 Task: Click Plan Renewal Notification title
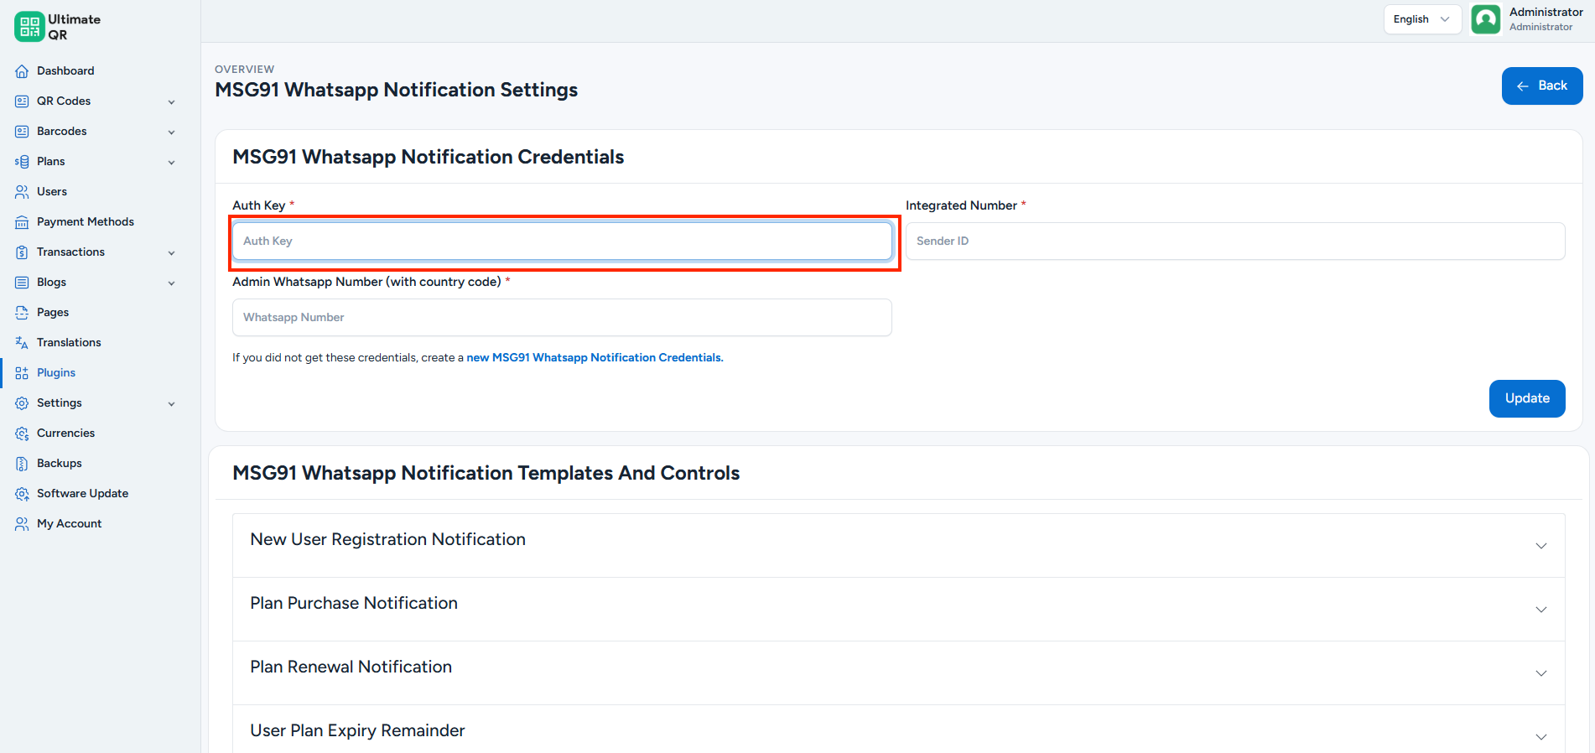(x=351, y=667)
